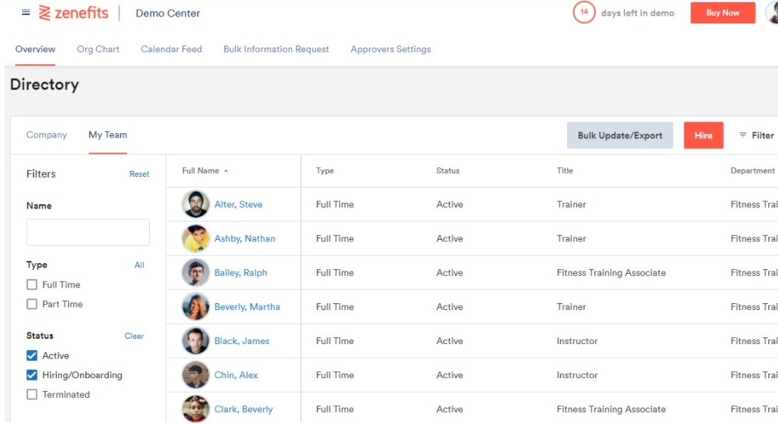Viewport: 778px width, 425px height.
Task: Switch to the Org Chart tab
Action: (98, 49)
